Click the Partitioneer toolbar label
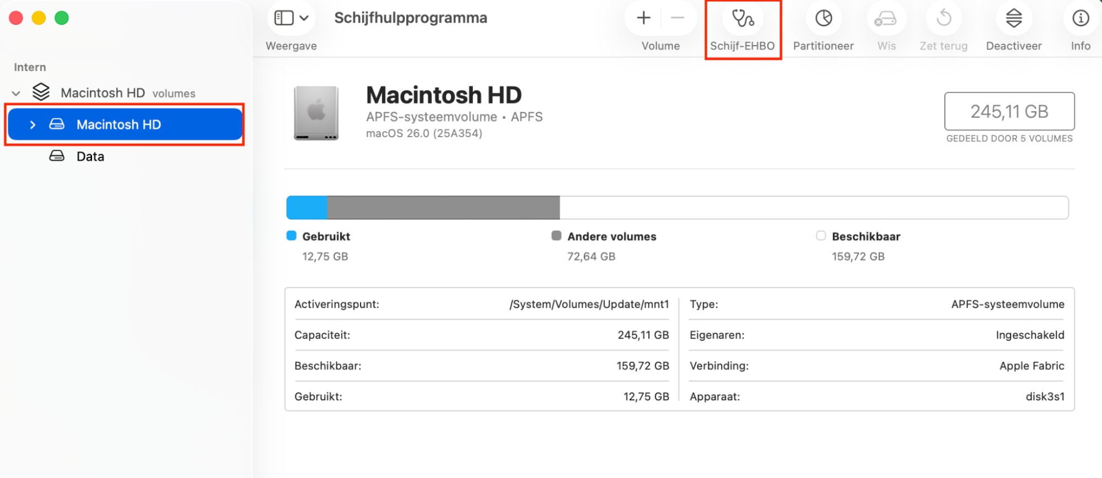1102x478 pixels. (823, 46)
